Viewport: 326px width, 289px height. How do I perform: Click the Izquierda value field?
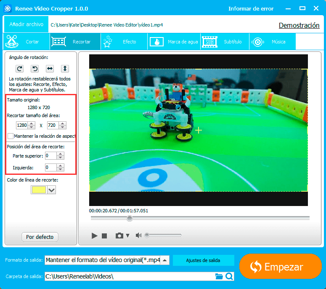tap(51, 167)
